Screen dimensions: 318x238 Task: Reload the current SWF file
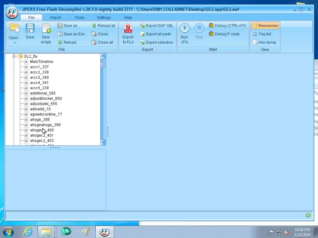[x=67, y=42]
